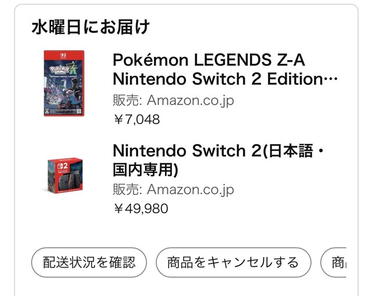The height and width of the screenshot is (296, 373).
Task: Tap the ¥7,048 price
Action: [136, 119]
